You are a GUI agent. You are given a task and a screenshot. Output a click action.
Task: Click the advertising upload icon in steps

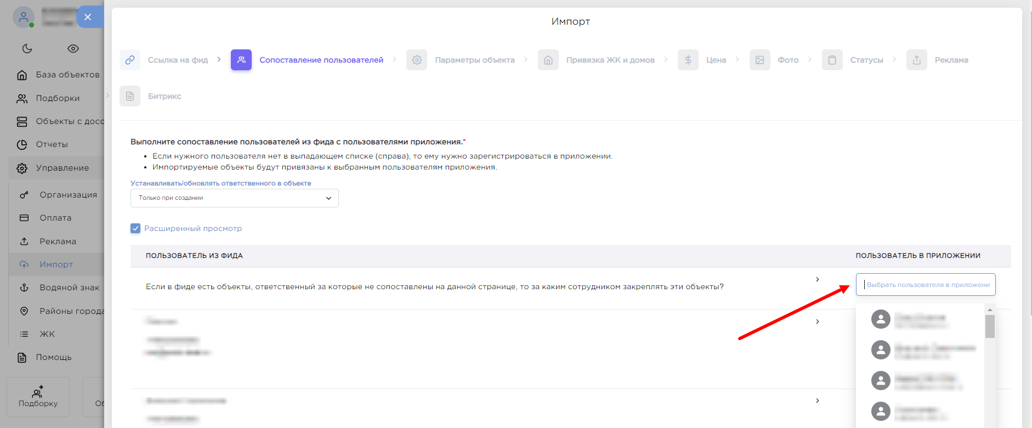click(x=916, y=60)
